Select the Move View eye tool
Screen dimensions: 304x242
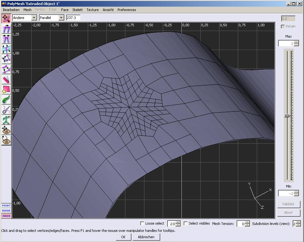pos(6,130)
